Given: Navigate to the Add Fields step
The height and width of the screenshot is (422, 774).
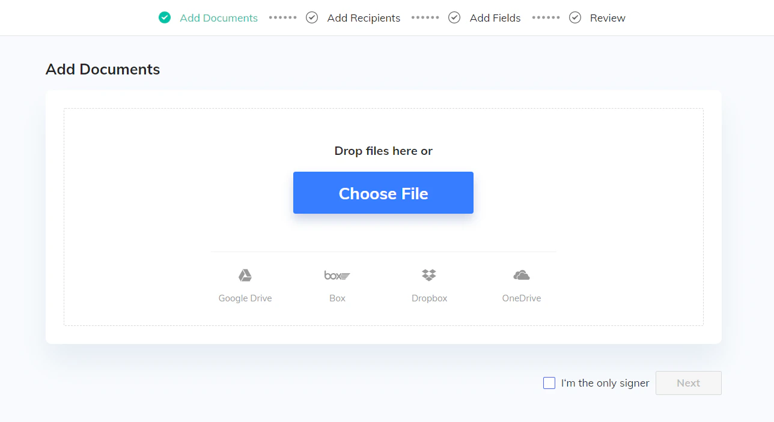Looking at the screenshot, I should (x=495, y=18).
